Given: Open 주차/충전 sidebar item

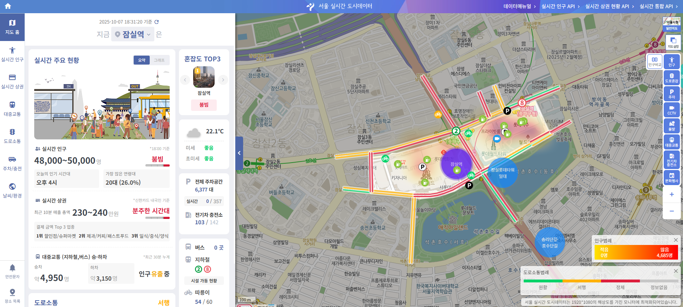Looking at the screenshot, I should tap(12, 164).
